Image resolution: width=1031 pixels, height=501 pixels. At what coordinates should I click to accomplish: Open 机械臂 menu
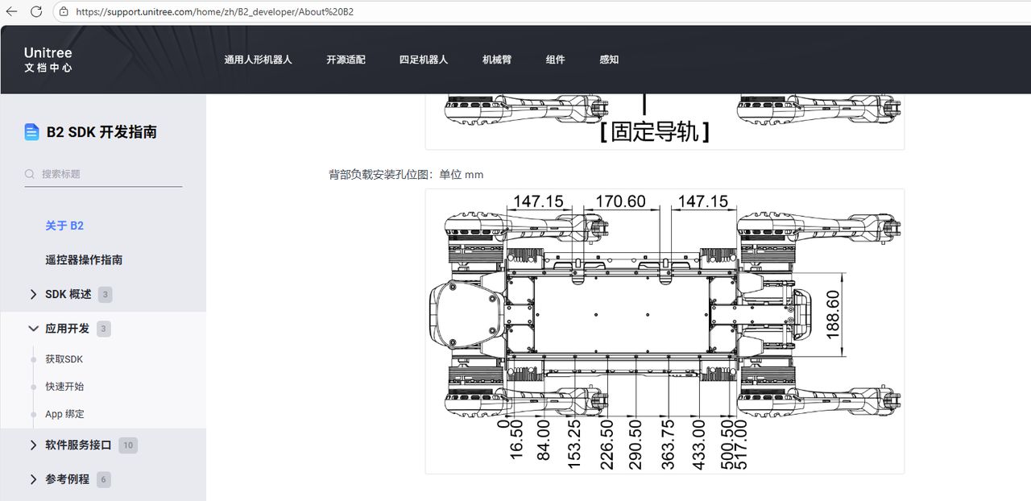[x=497, y=60]
